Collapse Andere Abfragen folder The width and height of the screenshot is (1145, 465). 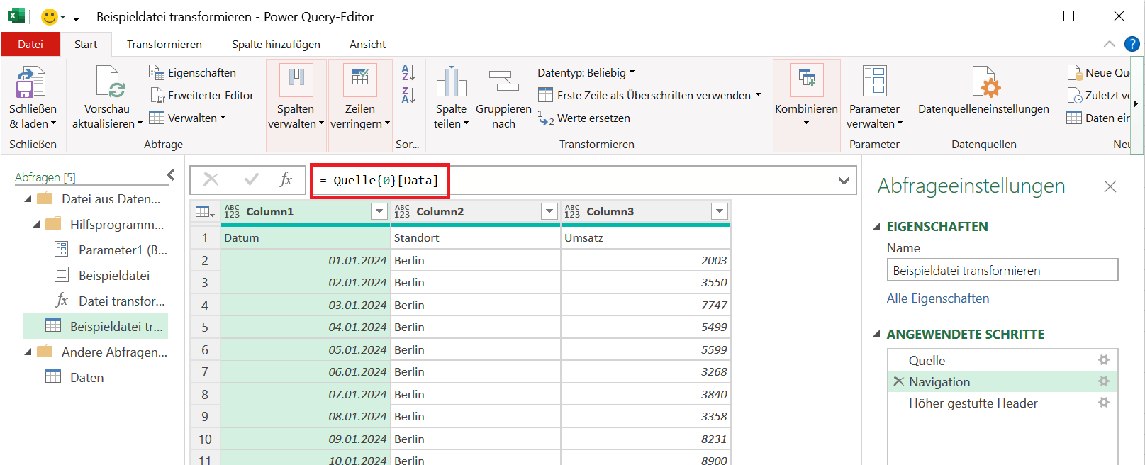tap(28, 352)
